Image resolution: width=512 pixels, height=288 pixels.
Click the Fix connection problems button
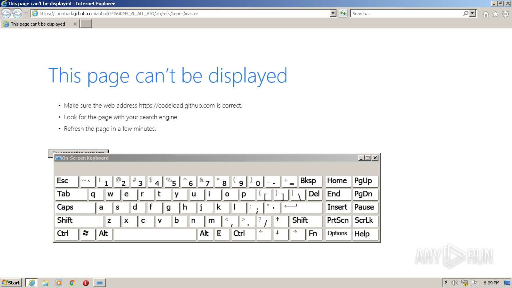78,152
